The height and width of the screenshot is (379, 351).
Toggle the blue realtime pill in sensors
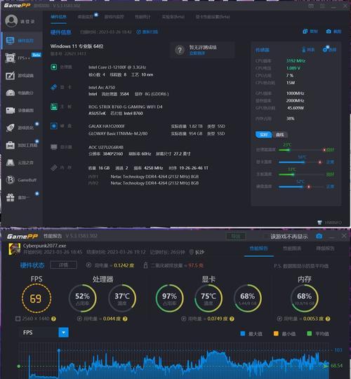263,135
